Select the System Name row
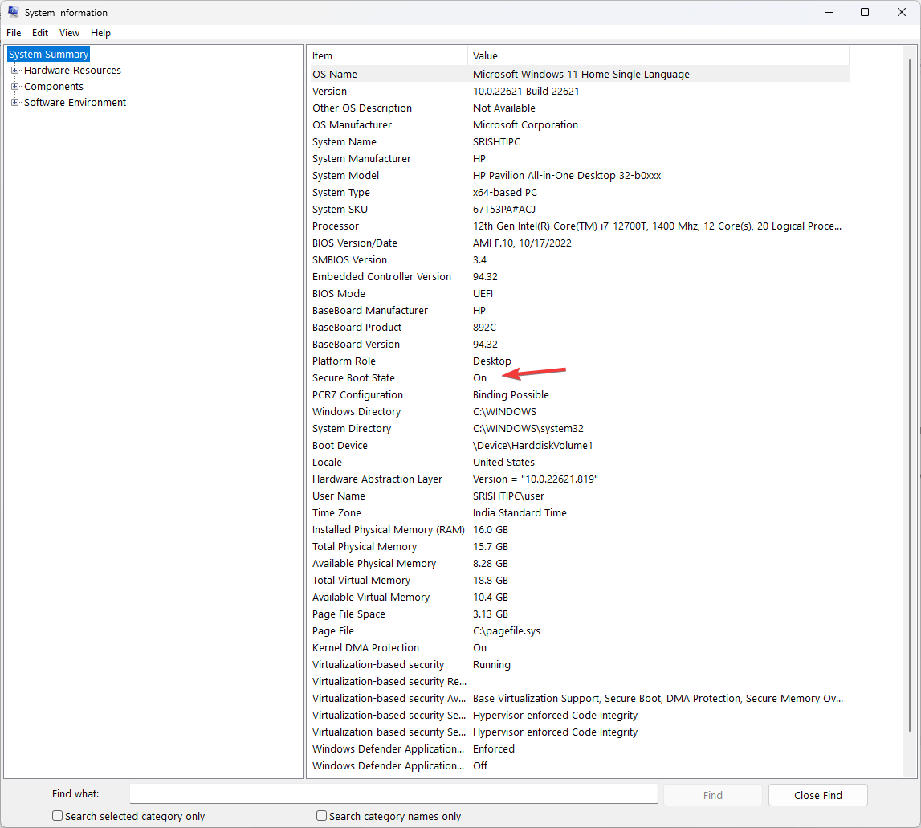 (x=580, y=141)
